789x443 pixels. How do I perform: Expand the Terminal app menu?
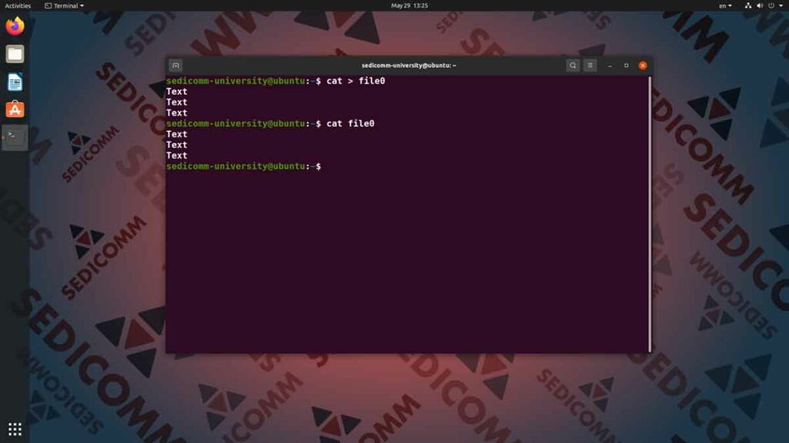(x=65, y=5)
